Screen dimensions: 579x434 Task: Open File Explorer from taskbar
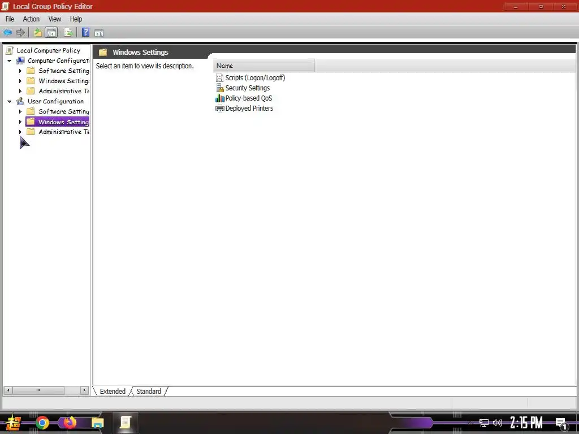click(x=98, y=423)
